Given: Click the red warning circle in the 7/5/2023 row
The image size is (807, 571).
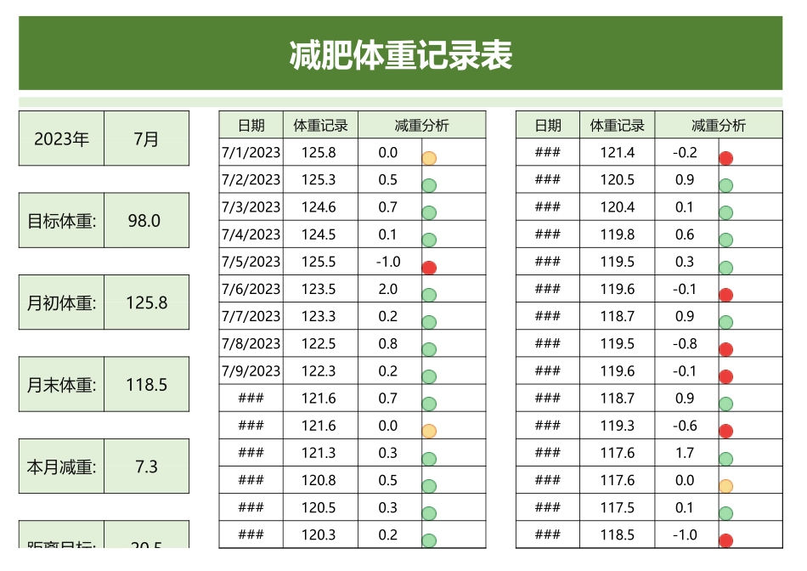Looking at the screenshot, I should tap(429, 268).
